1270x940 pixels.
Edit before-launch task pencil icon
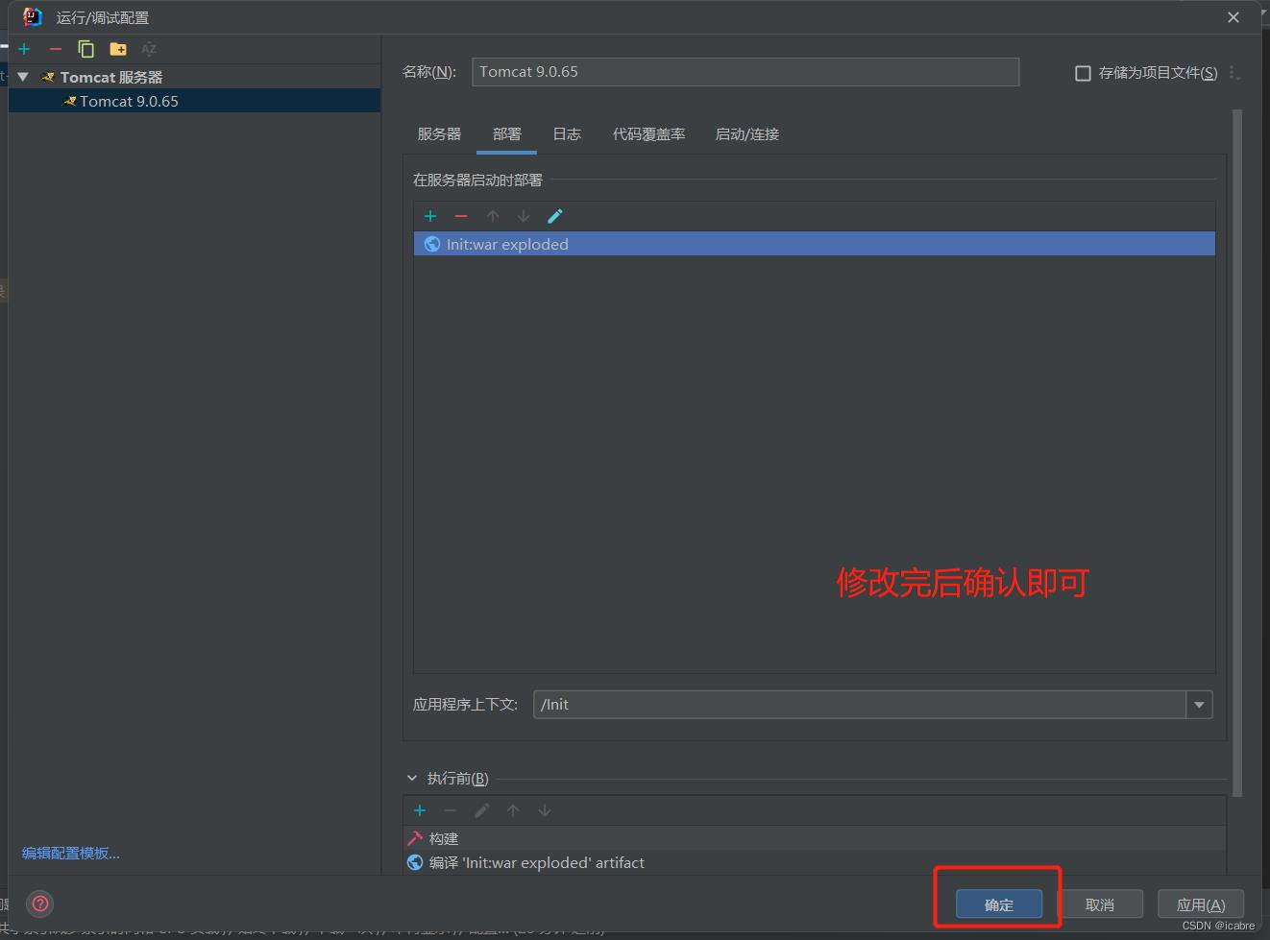pos(481,810)
